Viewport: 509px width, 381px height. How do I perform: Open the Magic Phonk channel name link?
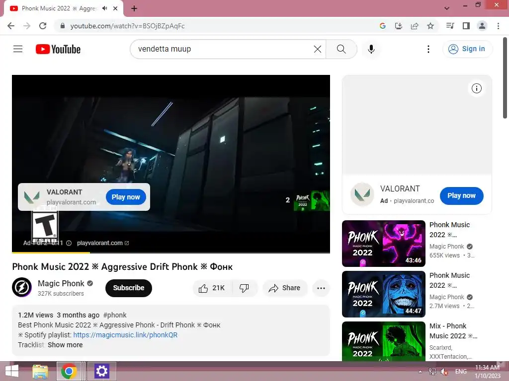(x=61, y=283)
